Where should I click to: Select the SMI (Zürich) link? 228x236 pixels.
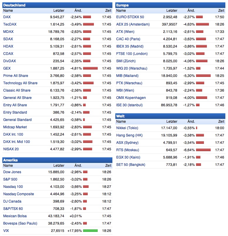(126, 61)
